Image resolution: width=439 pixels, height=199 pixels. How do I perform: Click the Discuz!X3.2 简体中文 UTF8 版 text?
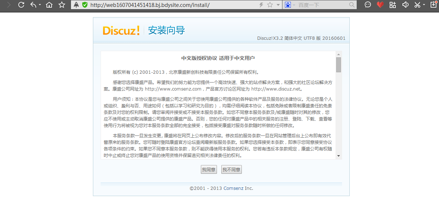[301, 38]
